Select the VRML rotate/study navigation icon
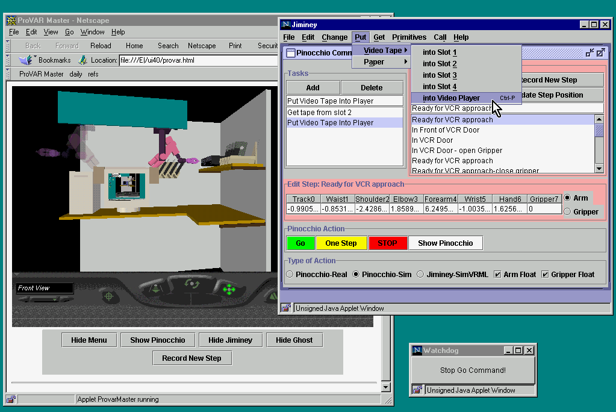616x412 pixels. [192, 284]
